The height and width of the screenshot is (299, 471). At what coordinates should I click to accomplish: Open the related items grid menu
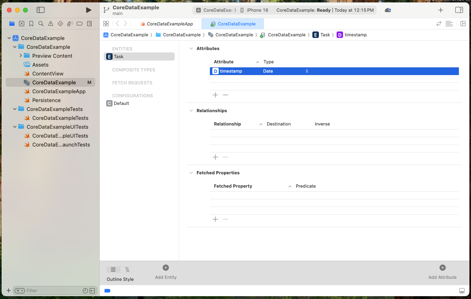coord(106,24)
